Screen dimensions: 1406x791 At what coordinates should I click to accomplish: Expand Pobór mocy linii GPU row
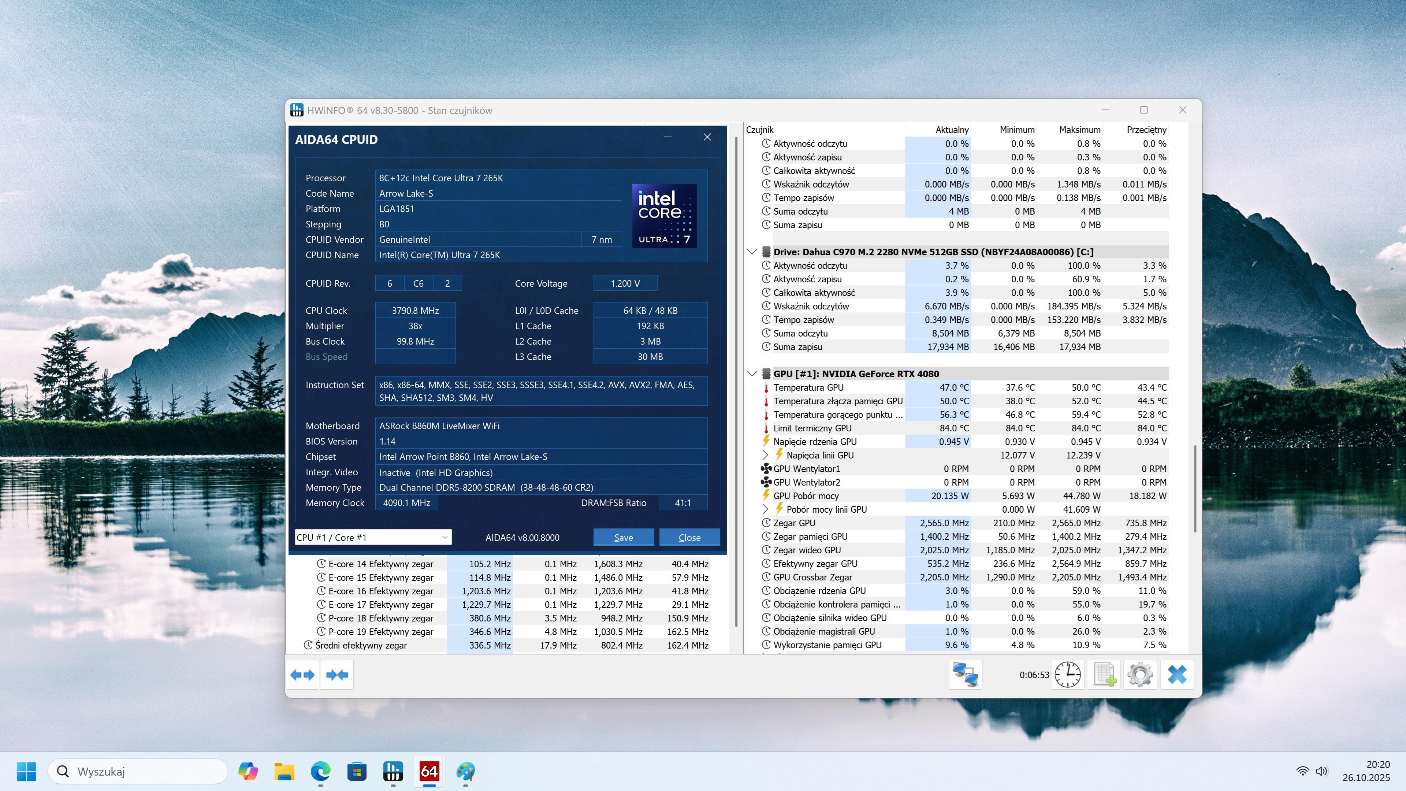tap(765, 509)
